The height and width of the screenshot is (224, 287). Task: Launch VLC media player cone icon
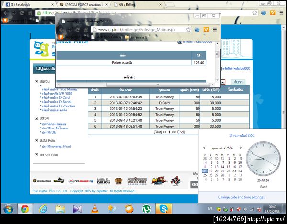(95, 209)
